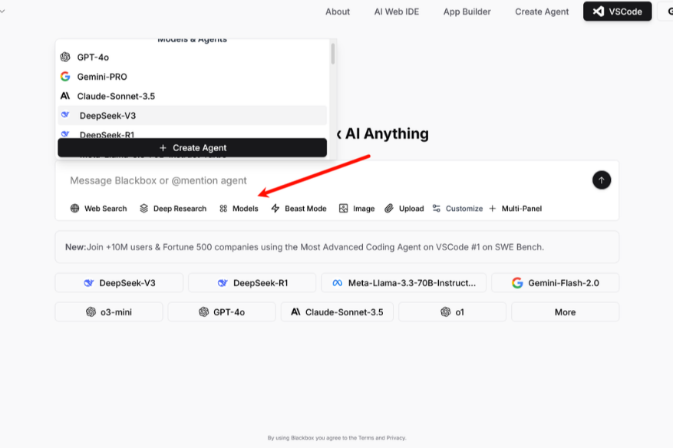Open the Terms link in footer

pyautogui.click(x=366, y=438)
